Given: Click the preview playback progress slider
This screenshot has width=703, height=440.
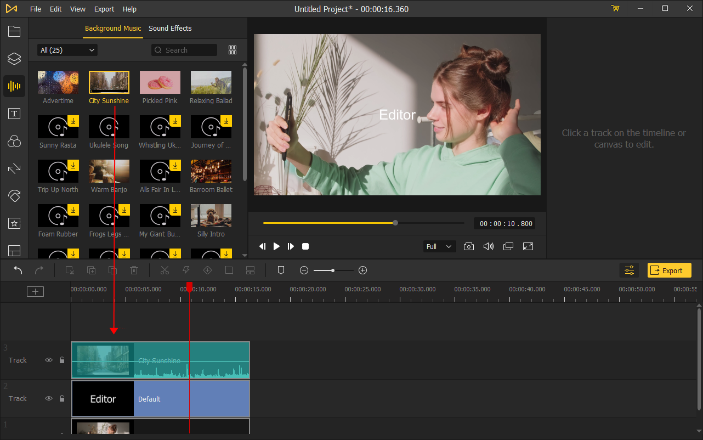Looking at the screenshot, I should point(364,223).
